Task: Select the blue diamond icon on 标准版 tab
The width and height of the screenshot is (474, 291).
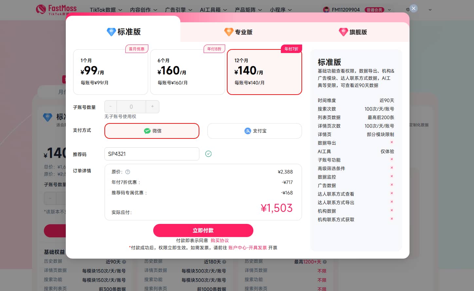Action: 111,32
